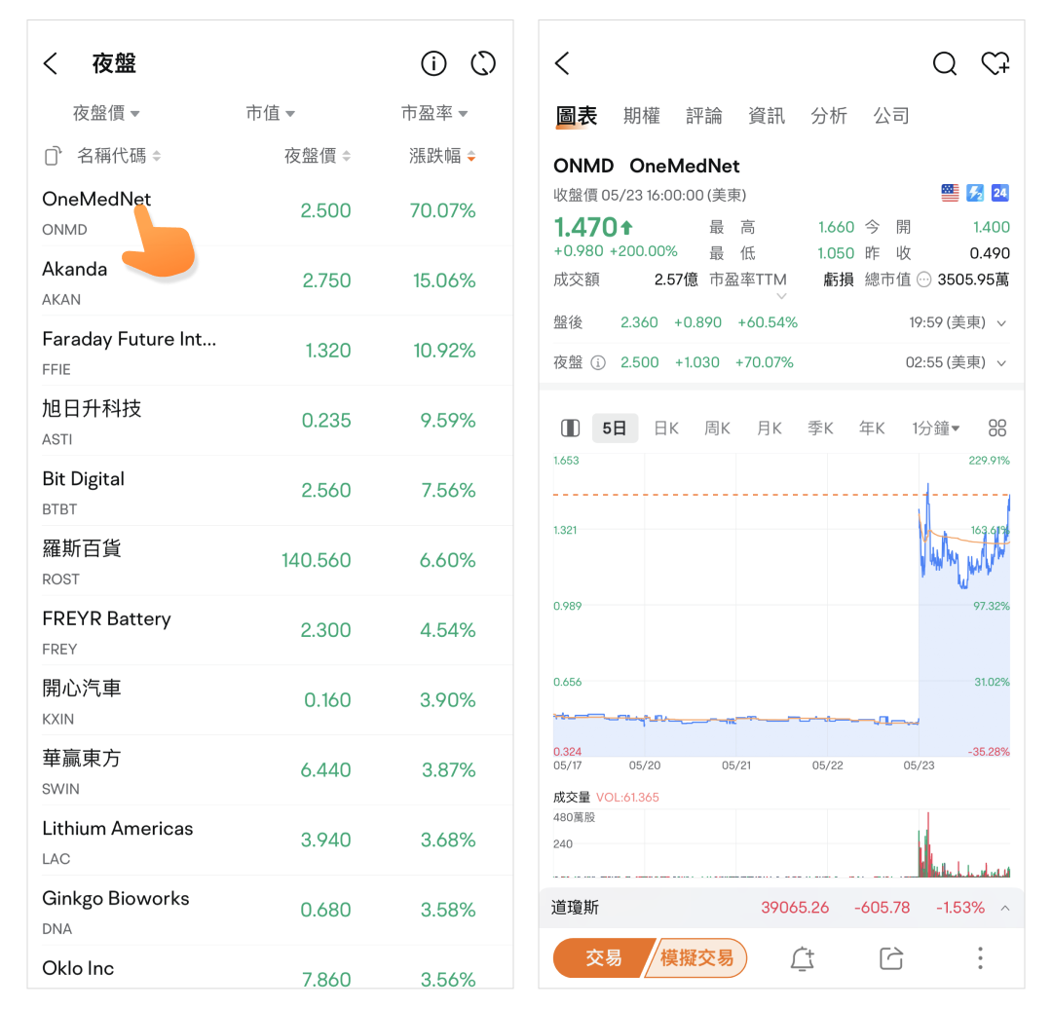This screenshot has height=1009, width=1052.
Task: Go back from the 夜盤 list
Action: pyautogui.click(x=52, y=64)
